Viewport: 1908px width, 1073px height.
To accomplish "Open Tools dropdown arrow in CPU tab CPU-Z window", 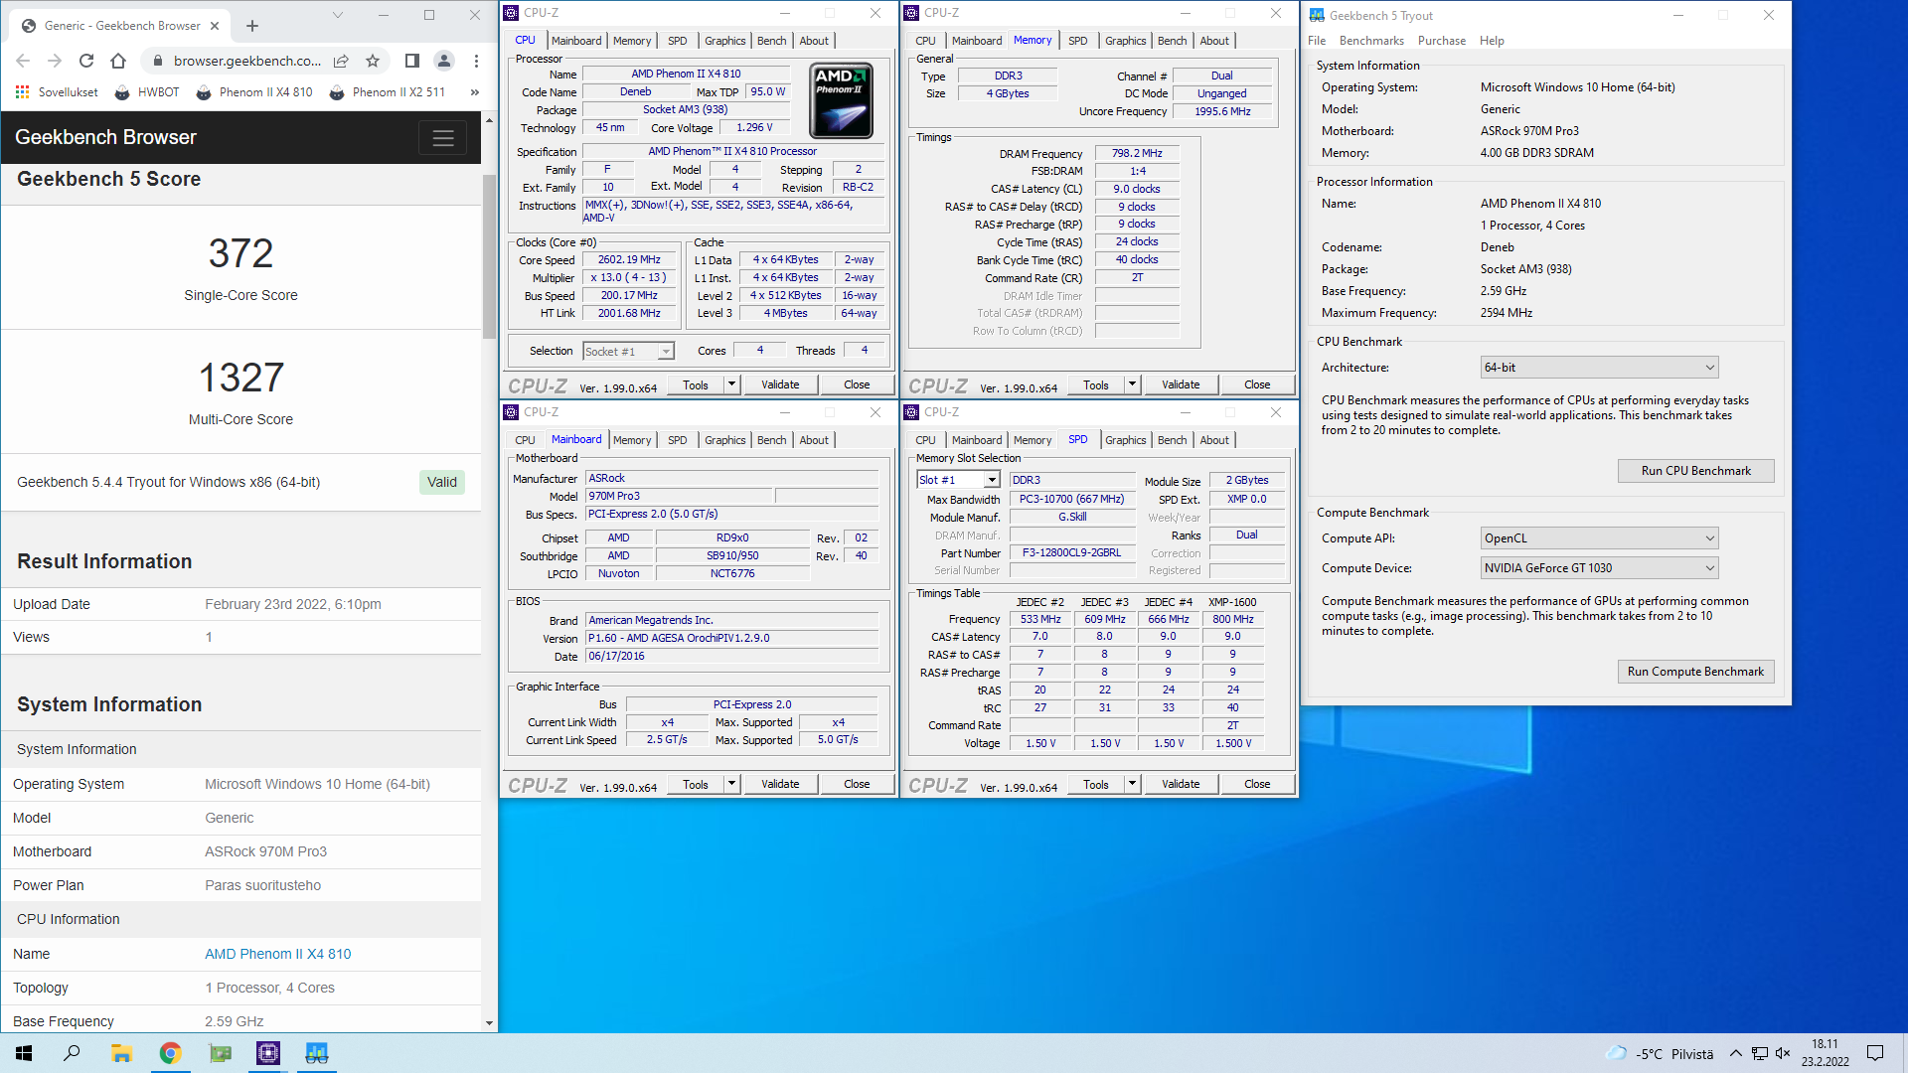I will coord(731,384).
